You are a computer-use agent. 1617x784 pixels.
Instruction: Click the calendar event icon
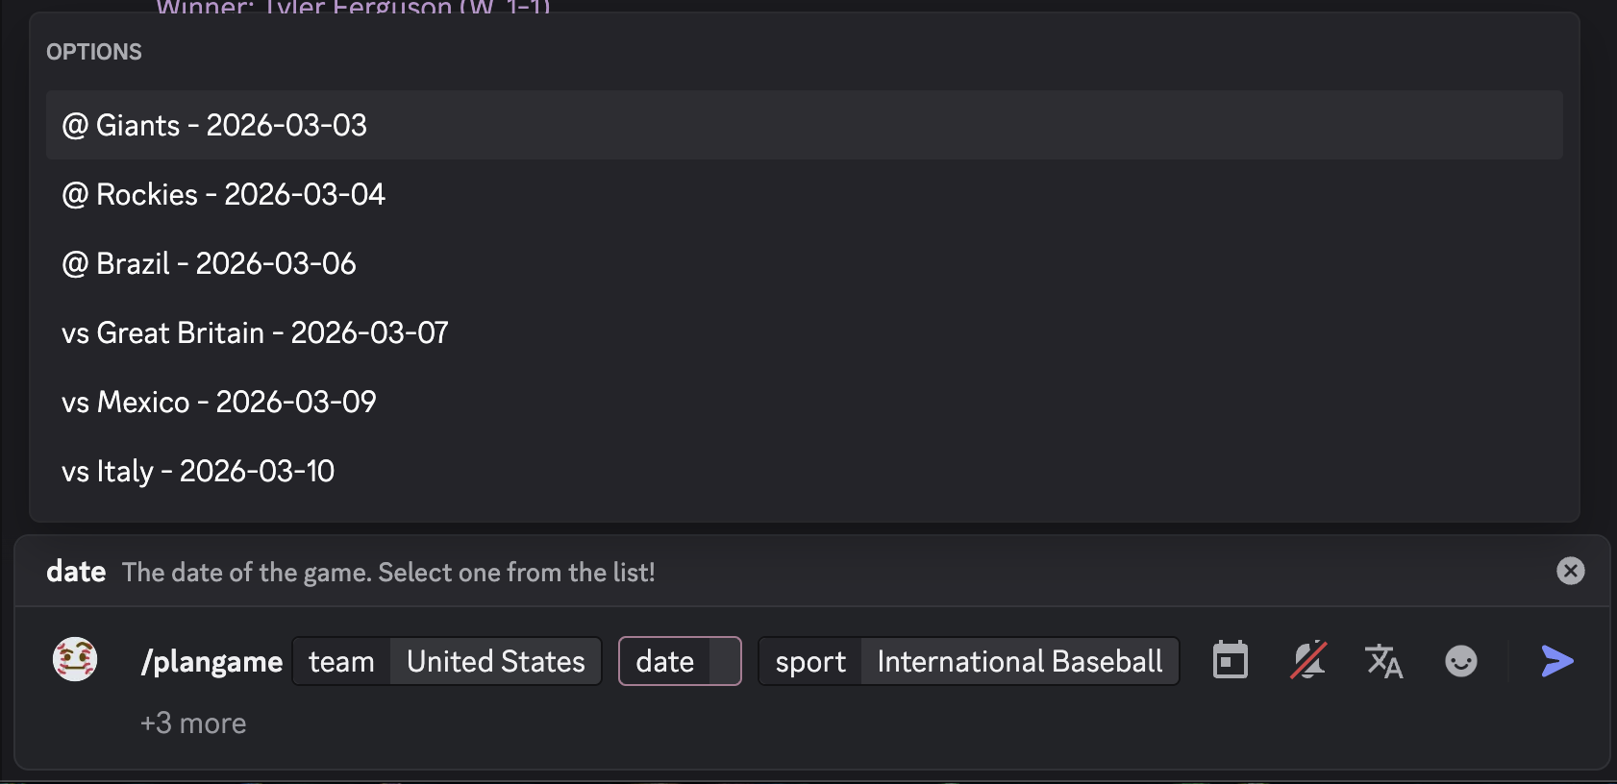pos(1231,661)
